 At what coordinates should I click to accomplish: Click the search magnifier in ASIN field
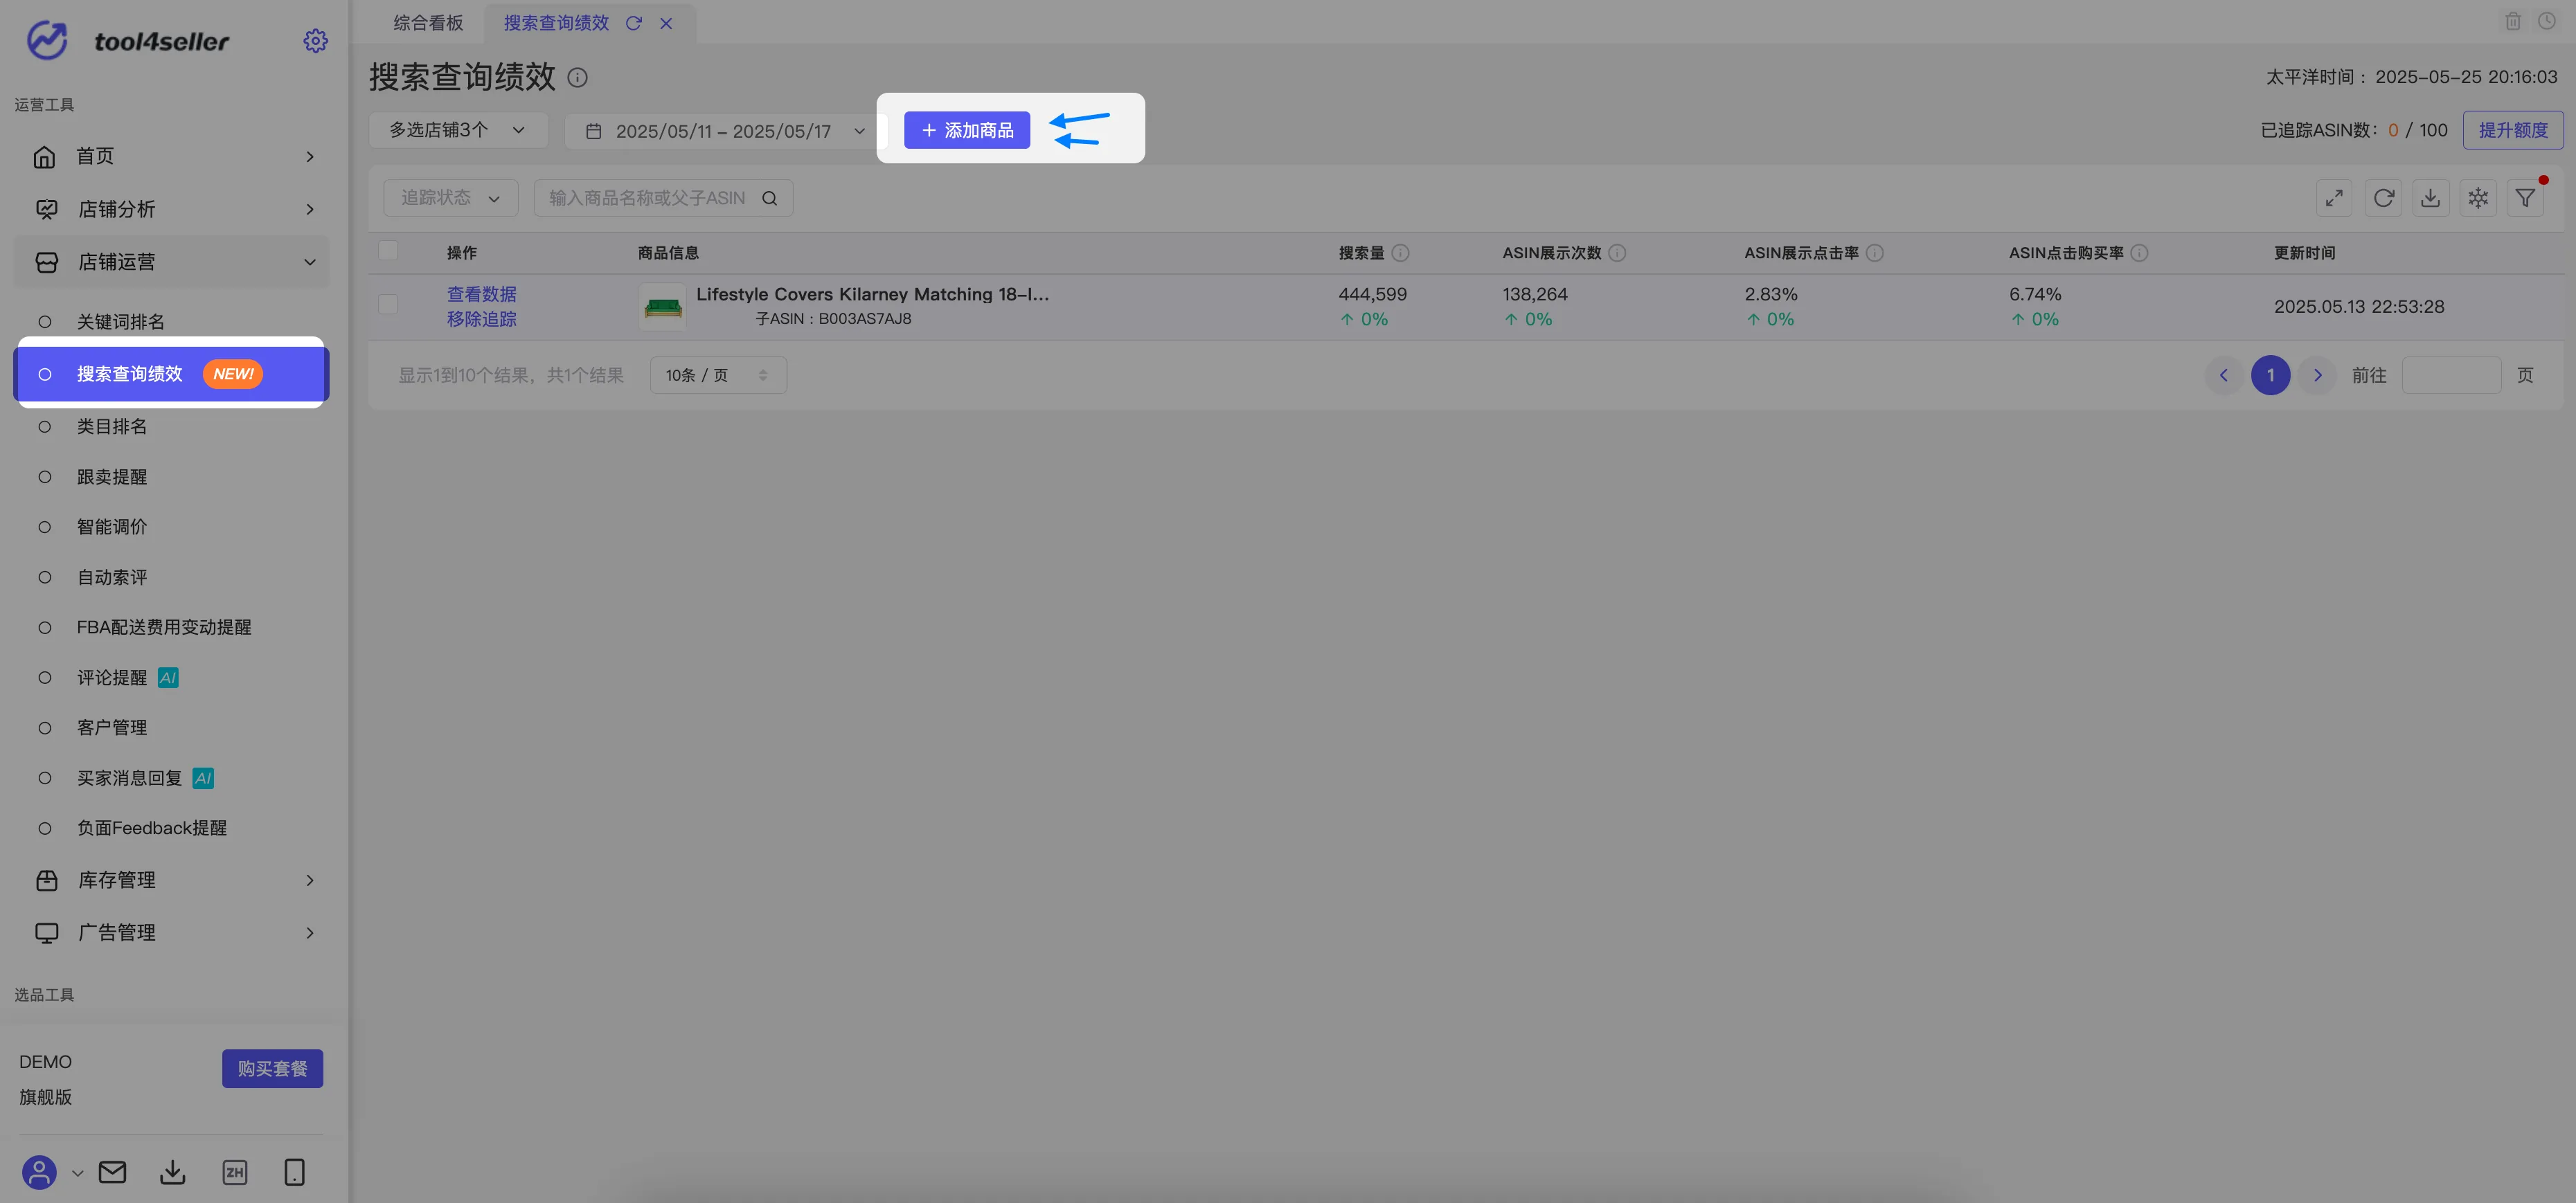[x=769, y=198]
